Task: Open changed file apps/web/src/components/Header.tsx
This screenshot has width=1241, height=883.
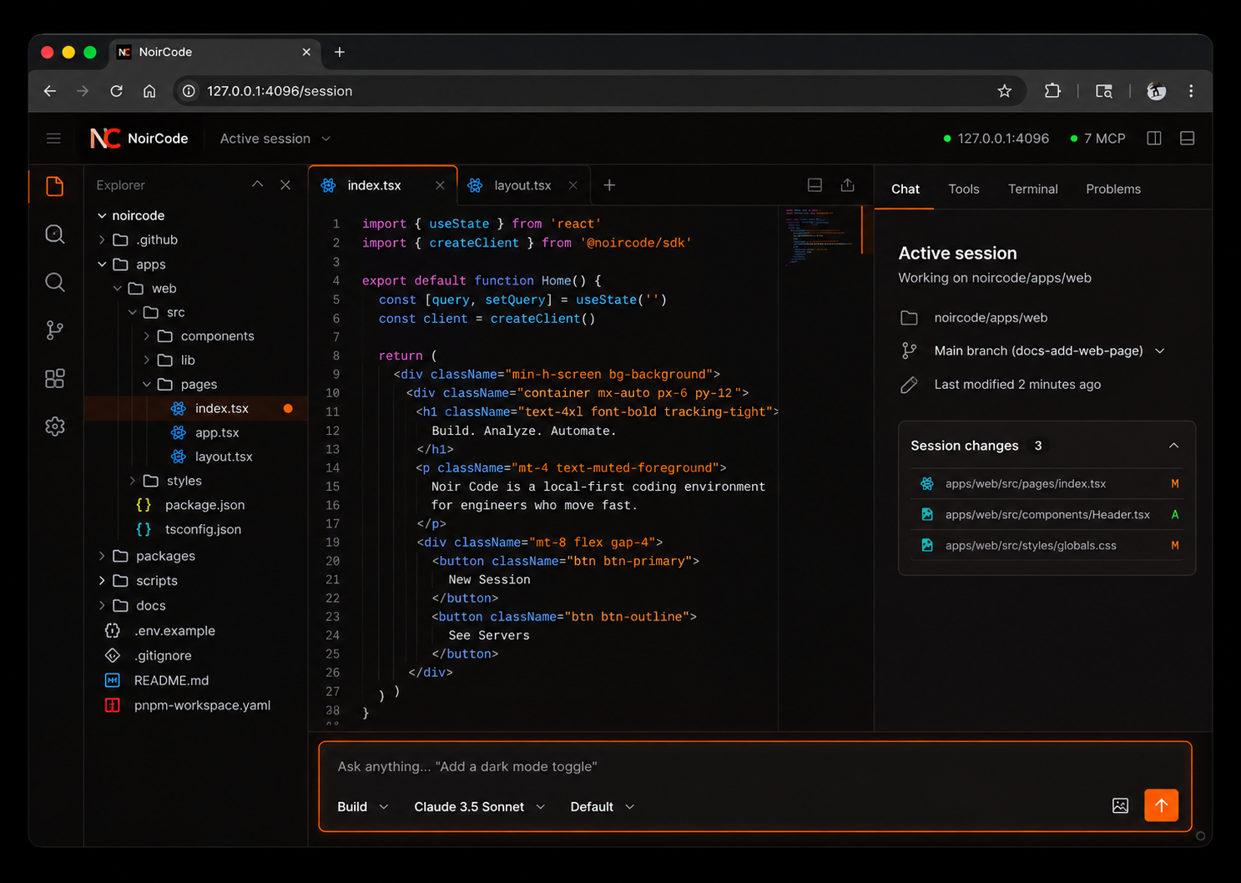Action: point(1047,515)
